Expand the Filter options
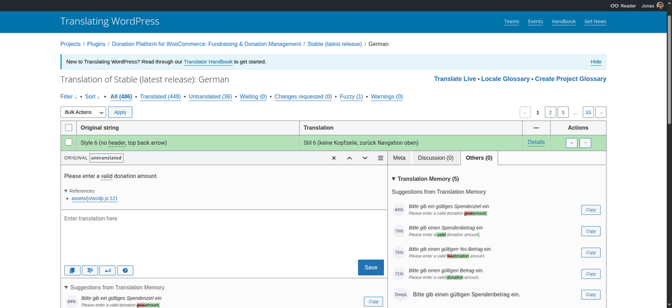This screenshot has width=672, height=308. tap(69, 97)
